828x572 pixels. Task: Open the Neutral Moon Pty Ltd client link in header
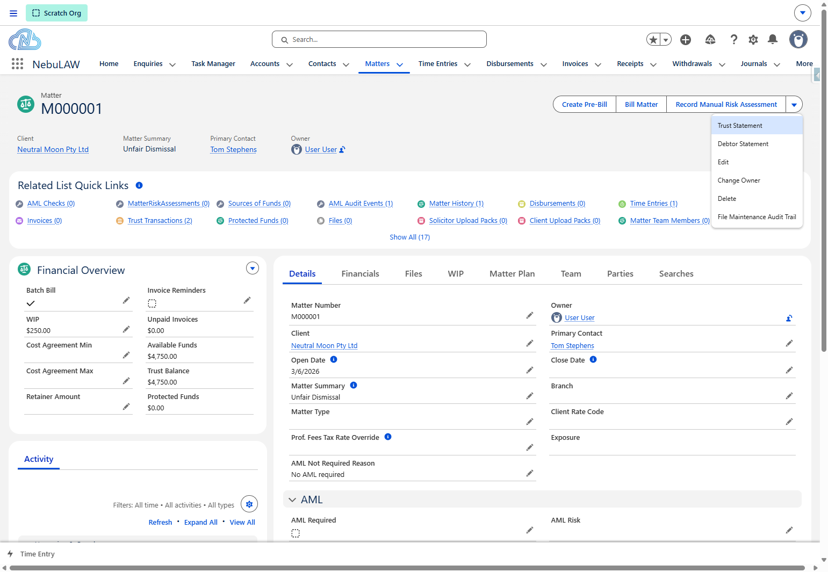[53, 150]
